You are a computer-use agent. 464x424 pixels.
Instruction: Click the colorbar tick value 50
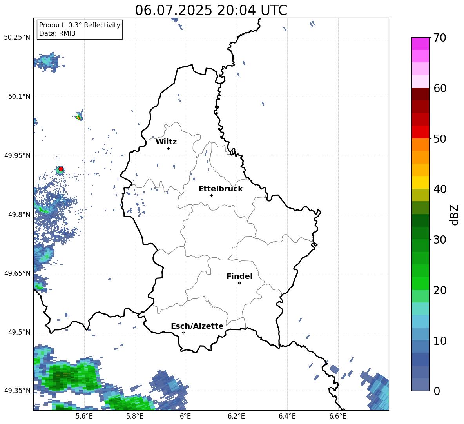(x=439, y=139)
